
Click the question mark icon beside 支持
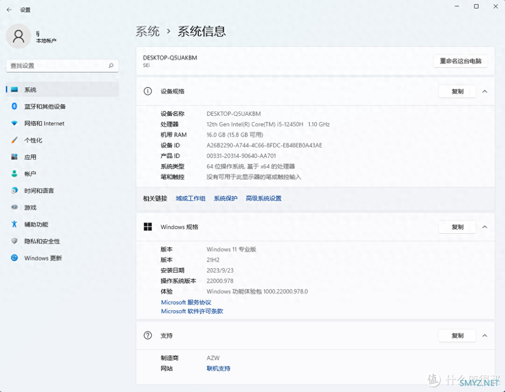pyautogui.click(x=148, y=336)
